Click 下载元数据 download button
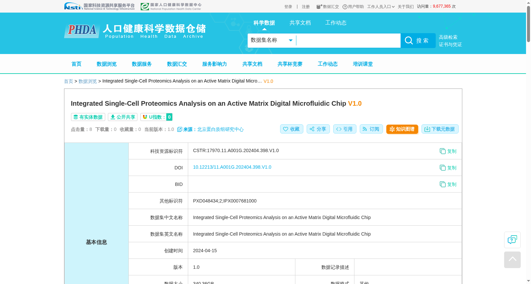Viewport: 531px width, 284px height. pyautogui.click(x=440, y=129)
